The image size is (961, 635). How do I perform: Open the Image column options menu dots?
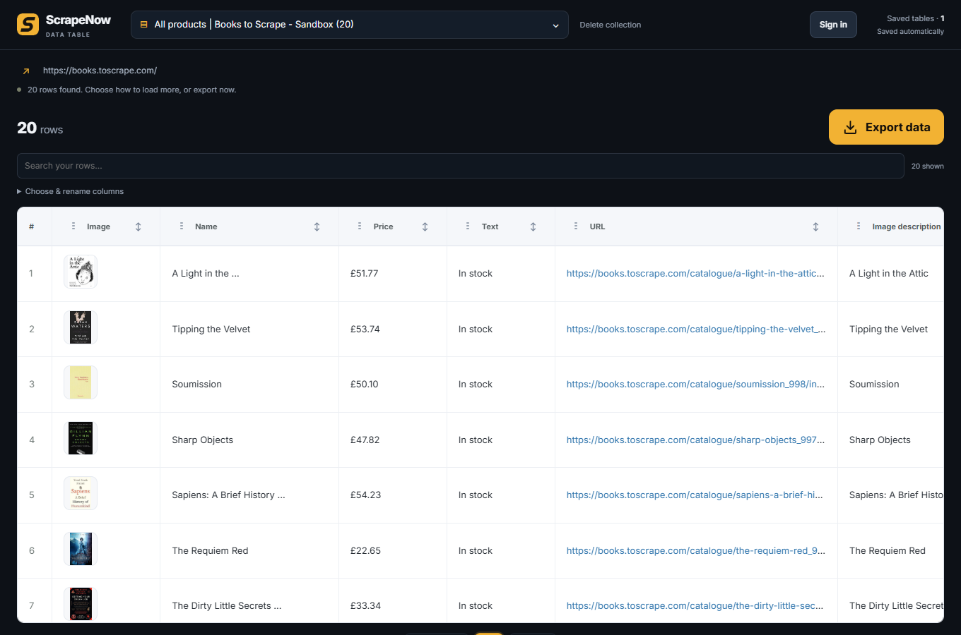click(x=73, y=226)
